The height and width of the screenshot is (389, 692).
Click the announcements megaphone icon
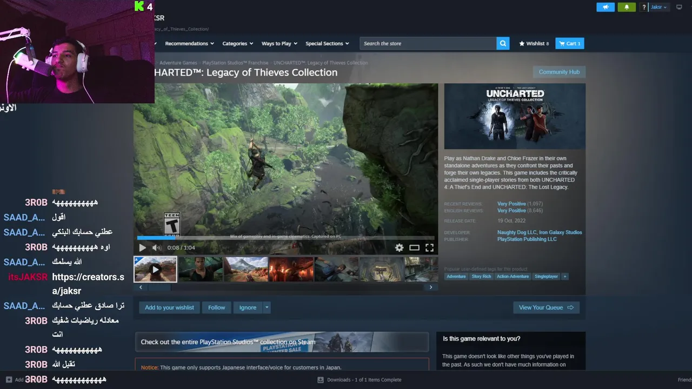point(605,7)
